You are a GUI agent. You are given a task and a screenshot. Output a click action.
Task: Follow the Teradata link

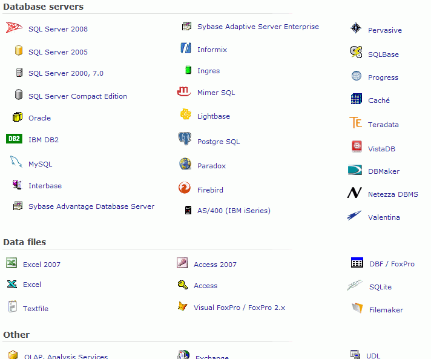(x=383, y=125)
